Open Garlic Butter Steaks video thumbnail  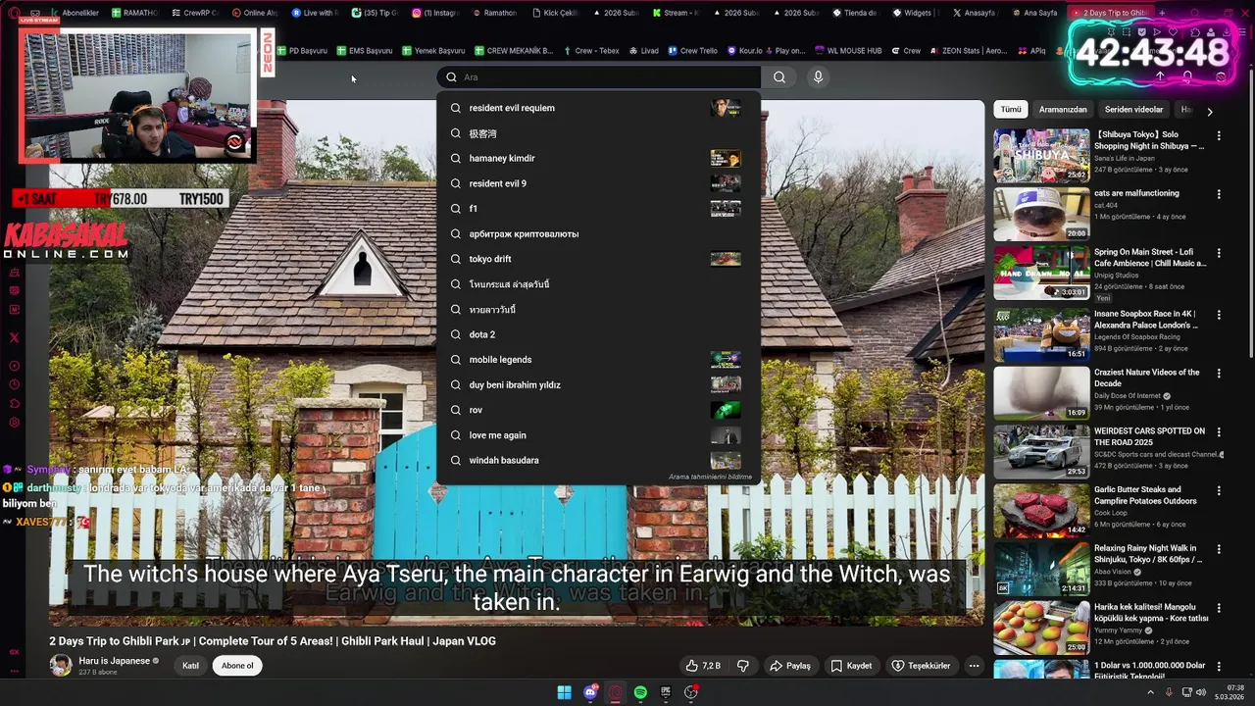[x=1041, y=511]
